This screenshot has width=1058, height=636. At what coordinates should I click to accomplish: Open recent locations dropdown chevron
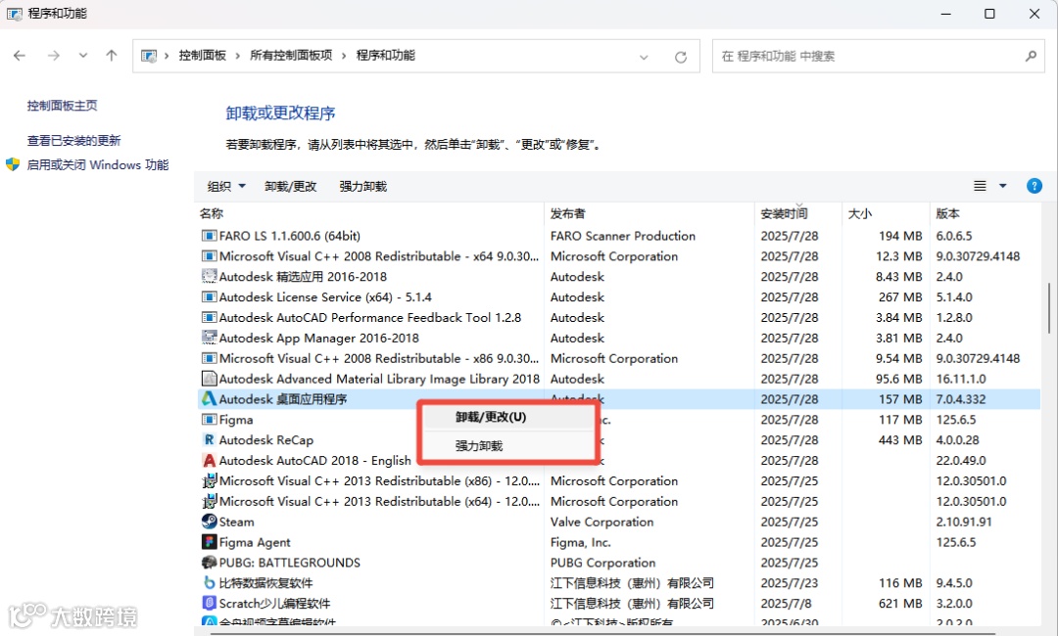click(x=83, y=56)
